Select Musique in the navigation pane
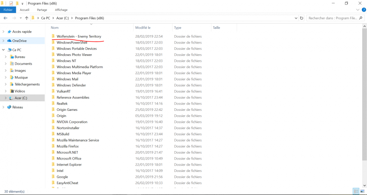This screenshot has height=195, width=367. tap(21, 78)
